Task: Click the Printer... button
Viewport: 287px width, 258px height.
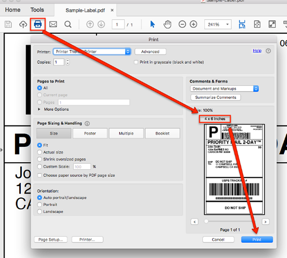Action: click(87, 240)
